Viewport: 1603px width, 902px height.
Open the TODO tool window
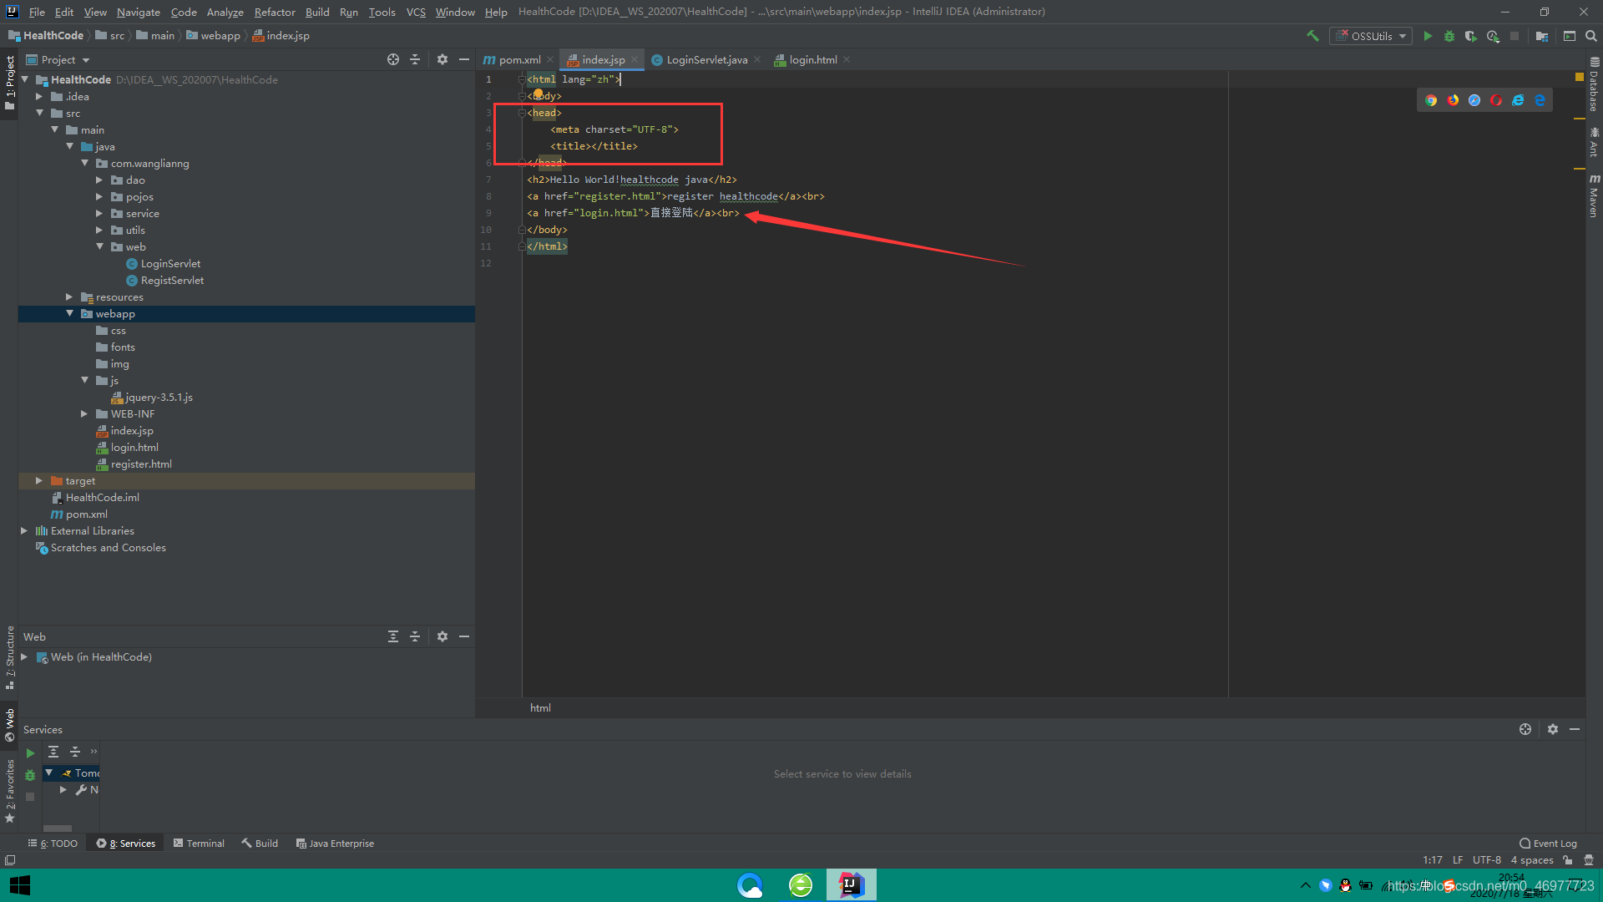click(53, 844)
